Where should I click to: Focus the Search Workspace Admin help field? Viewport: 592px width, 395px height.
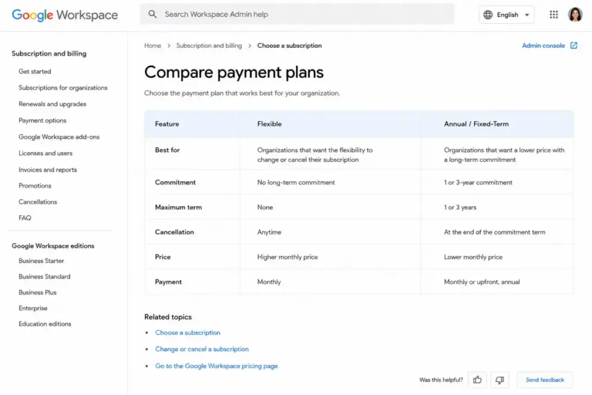(x=297, y=14)
